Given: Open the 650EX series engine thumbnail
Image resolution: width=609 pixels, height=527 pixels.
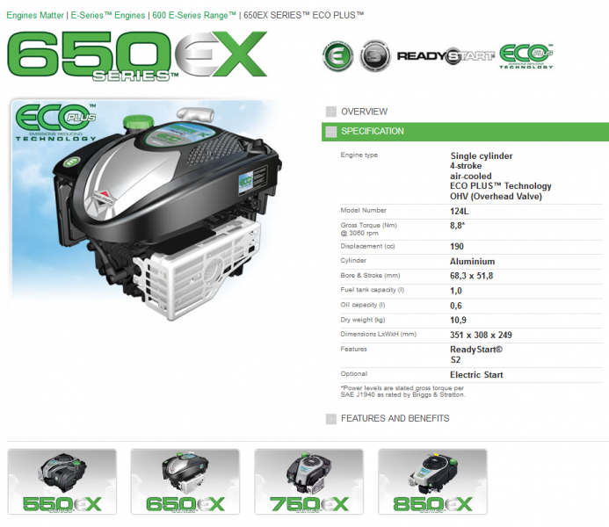Looking at the screenshot, I should pos(185,481).
